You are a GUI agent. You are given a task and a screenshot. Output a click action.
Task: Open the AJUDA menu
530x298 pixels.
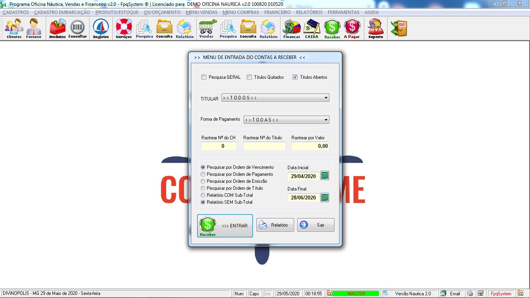coord(372,12)
